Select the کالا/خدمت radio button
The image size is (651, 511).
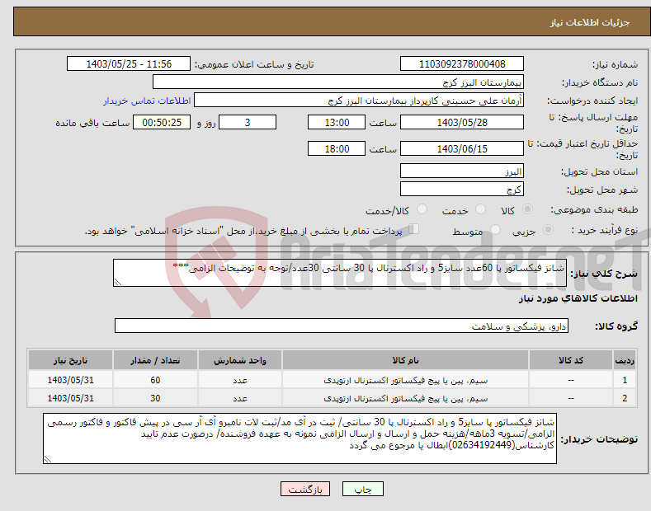coord(422,209)
